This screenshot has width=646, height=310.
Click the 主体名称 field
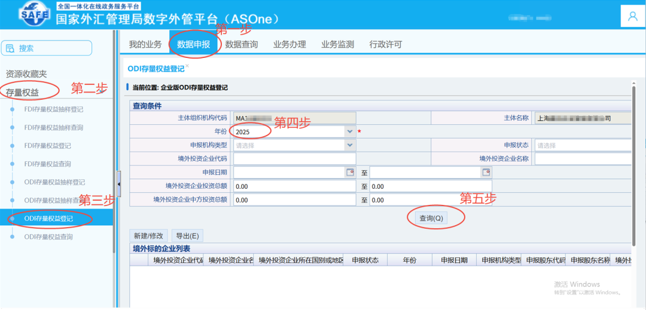click(583, 118)
